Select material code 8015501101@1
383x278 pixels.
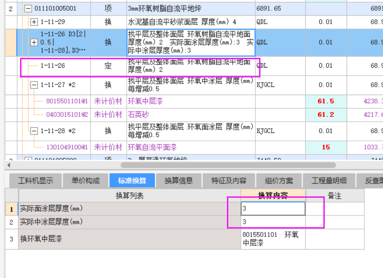[x=67, y=101]
